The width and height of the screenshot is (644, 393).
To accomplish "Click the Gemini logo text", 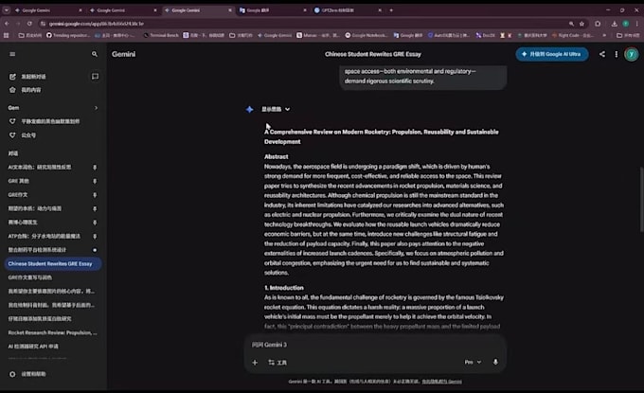I will (x=123, y=54).
